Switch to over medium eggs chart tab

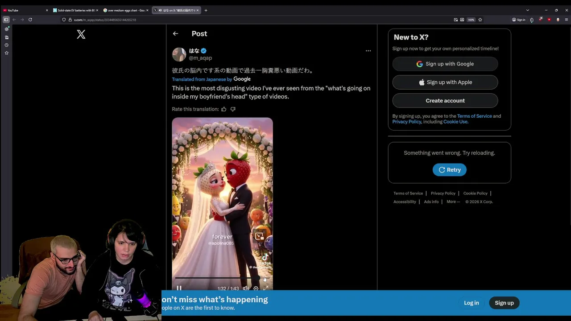[x=125, y=10]
